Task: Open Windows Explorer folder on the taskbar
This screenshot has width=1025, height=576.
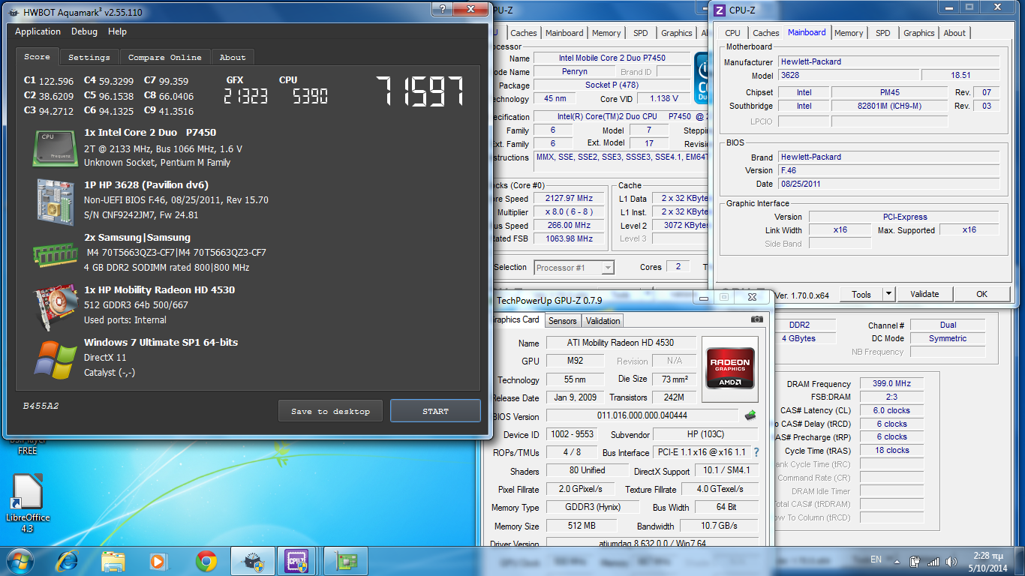Action: point(113,560)
